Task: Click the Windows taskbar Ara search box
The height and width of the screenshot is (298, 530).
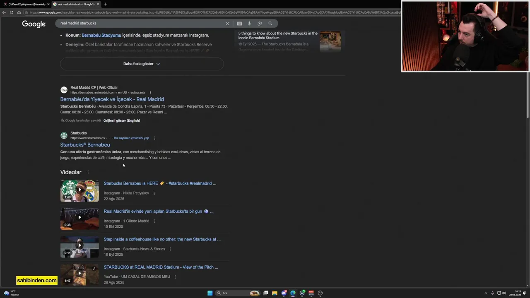Action: (x=238, y=293)
